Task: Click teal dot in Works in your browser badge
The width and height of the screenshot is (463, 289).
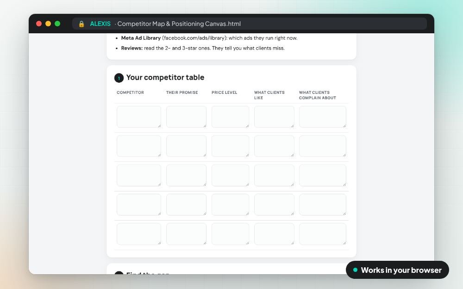Action: click(355, 270)
